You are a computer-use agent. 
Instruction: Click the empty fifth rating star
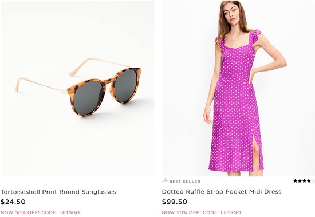click(x=313, y=181)
